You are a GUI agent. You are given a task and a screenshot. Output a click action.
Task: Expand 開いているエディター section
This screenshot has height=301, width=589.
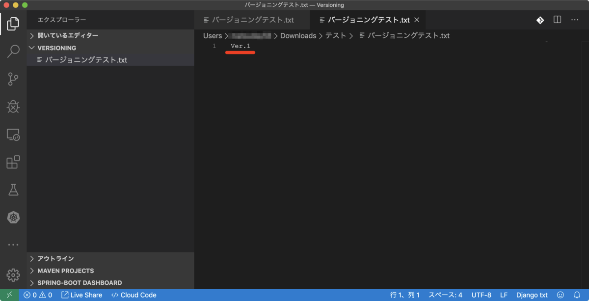click(x=110, y=36)
